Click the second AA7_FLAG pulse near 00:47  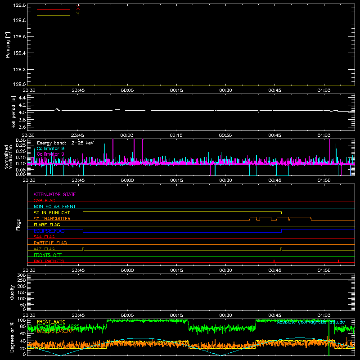(282, 249)
